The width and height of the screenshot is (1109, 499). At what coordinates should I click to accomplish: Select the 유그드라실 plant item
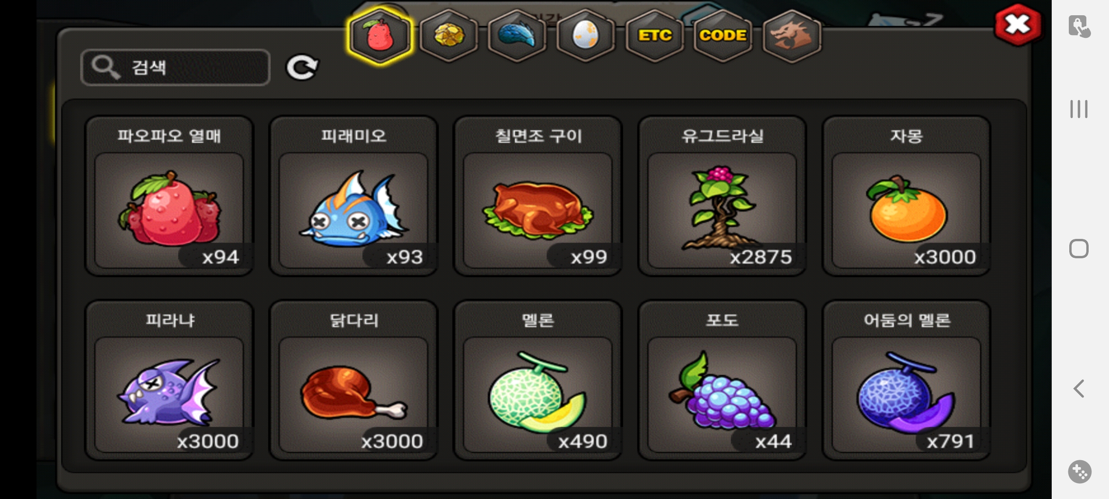[x=722, y=196]
